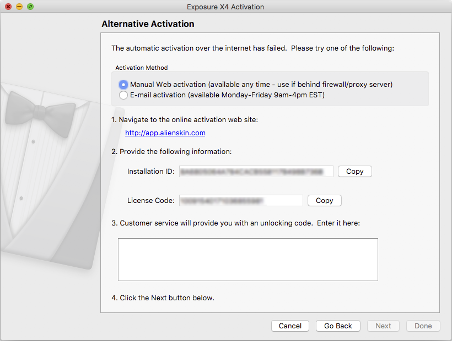Click the 'License Code:' label
Screen dimensions: 452x341
[151, 200]
